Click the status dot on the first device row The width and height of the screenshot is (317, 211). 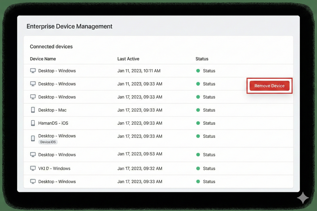(x=198, y=71)
